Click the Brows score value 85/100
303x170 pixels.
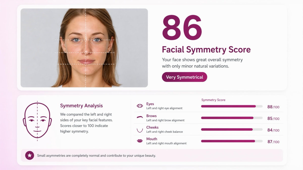[x=273, y=119]
